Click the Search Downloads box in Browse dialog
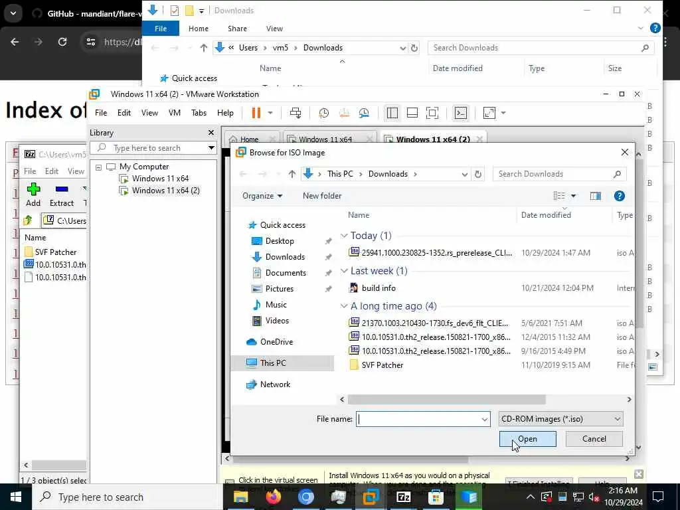This screenshot has height=510, width=680. pyautogui.click(x=559, y=174)
